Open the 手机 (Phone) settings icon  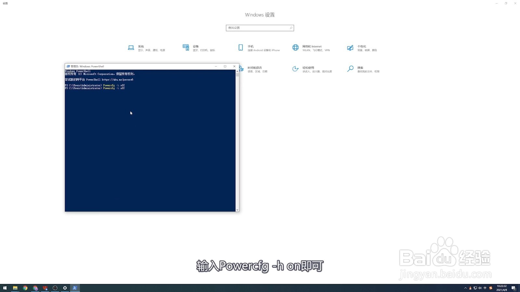240,48
